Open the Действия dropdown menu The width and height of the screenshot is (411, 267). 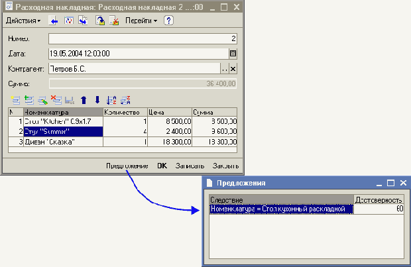click(23, 21)
